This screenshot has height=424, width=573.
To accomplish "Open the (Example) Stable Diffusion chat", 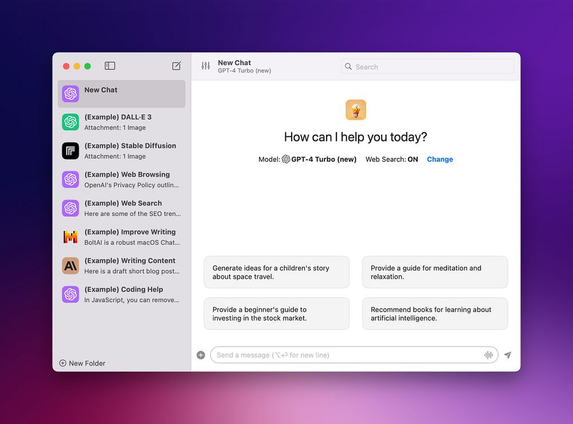I will coord(121,151).
